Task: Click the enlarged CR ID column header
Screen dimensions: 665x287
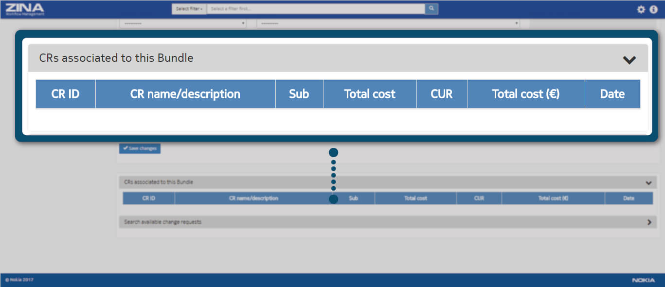Action: (65, 94)
